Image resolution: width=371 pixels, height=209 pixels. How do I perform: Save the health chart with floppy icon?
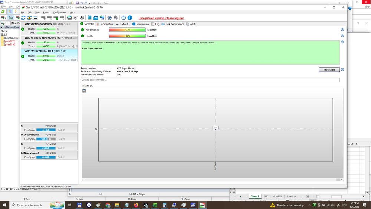[84, 91]
